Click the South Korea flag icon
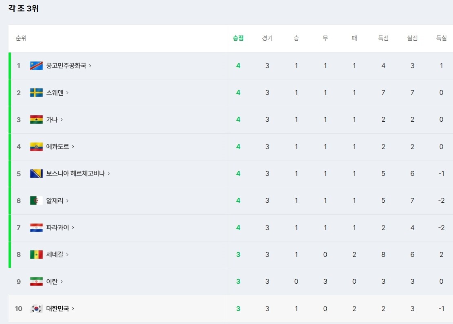This screenshot has height=324, width=453. point(36,309)
